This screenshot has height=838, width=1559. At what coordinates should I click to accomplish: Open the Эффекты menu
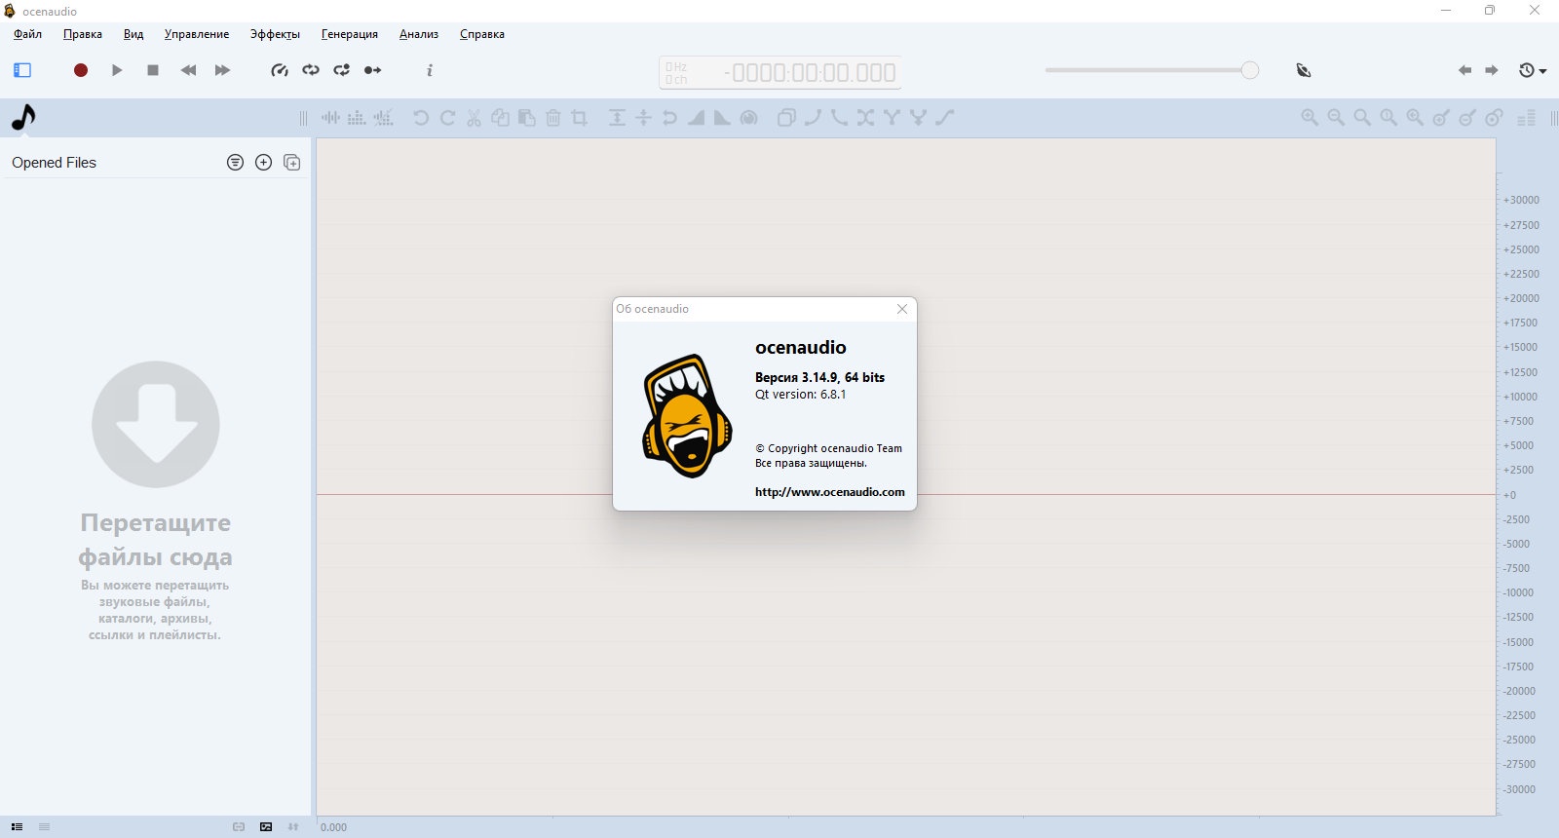tap(275, 34)
